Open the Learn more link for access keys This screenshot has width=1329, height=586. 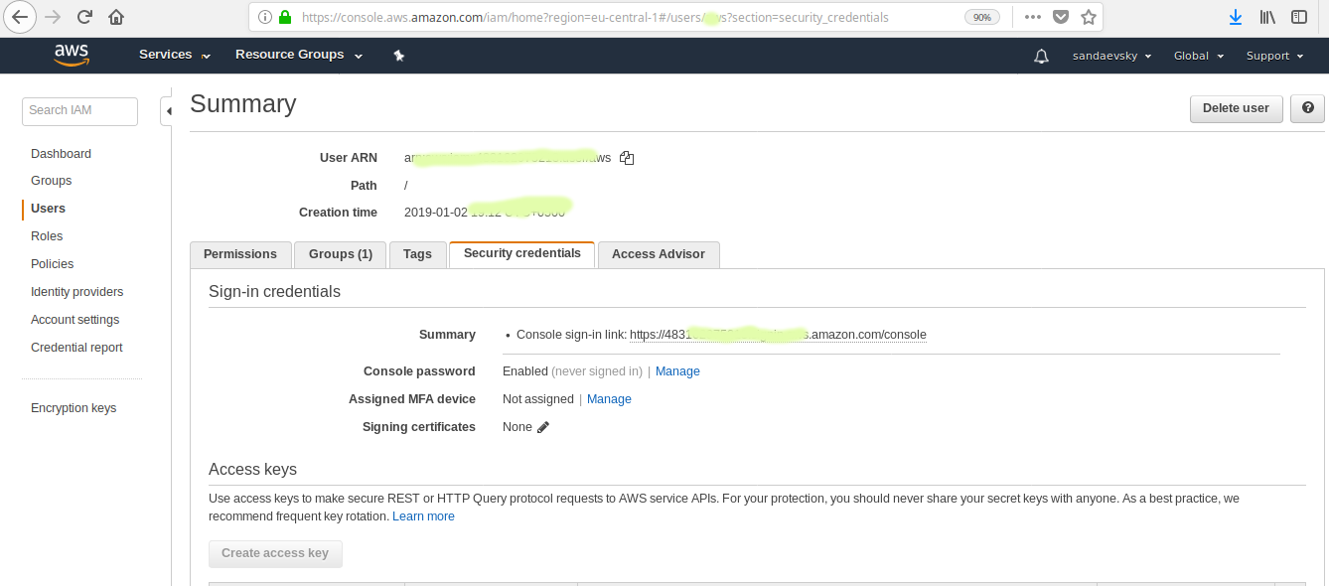(x=423, y=516)
